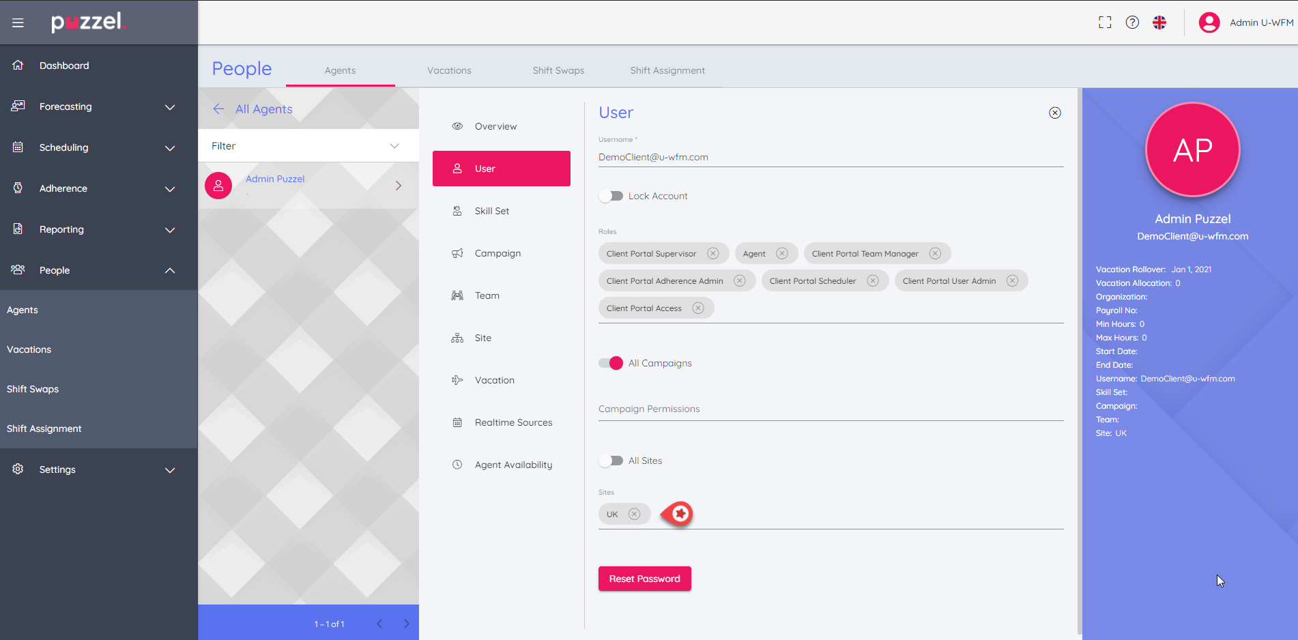The height and width of the screenshot is (640, 1298).
Task: Click the UK flag language icon
Action: (x=1159, y=23)
